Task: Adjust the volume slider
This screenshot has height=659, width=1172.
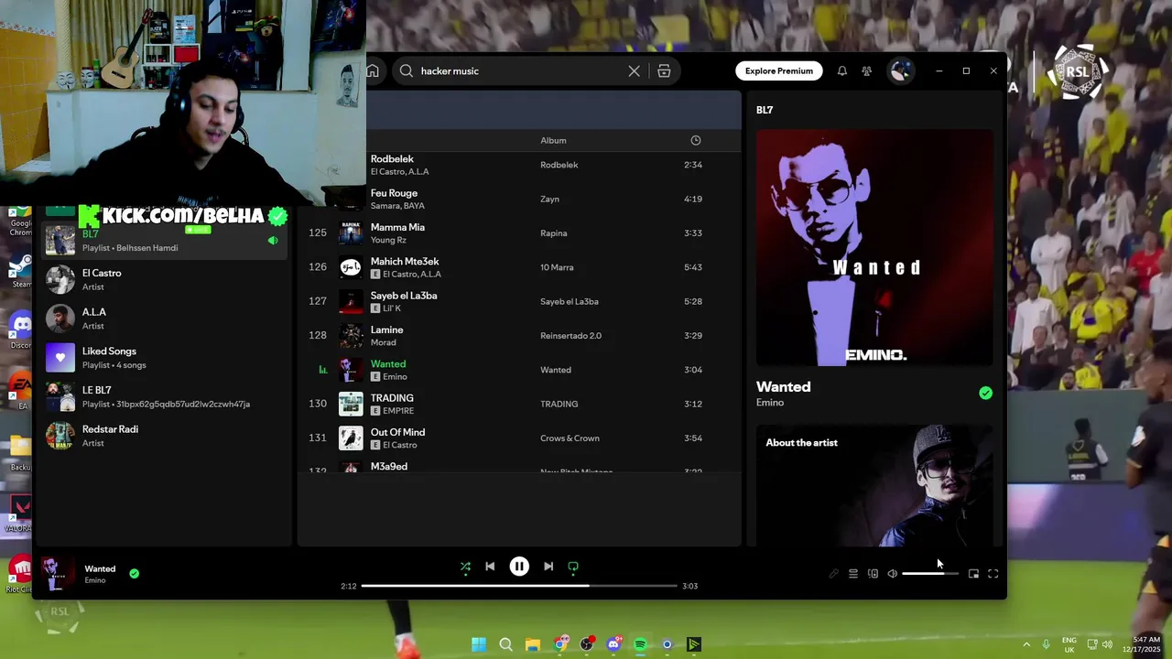Action: 930,574
